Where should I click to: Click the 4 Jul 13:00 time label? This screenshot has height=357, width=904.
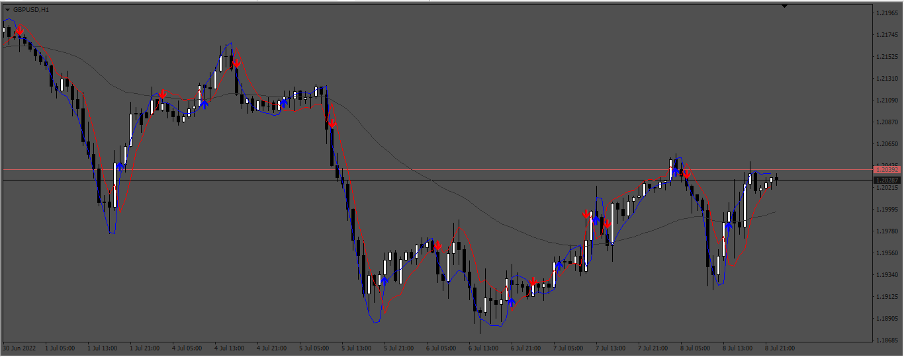pos(230,348)
